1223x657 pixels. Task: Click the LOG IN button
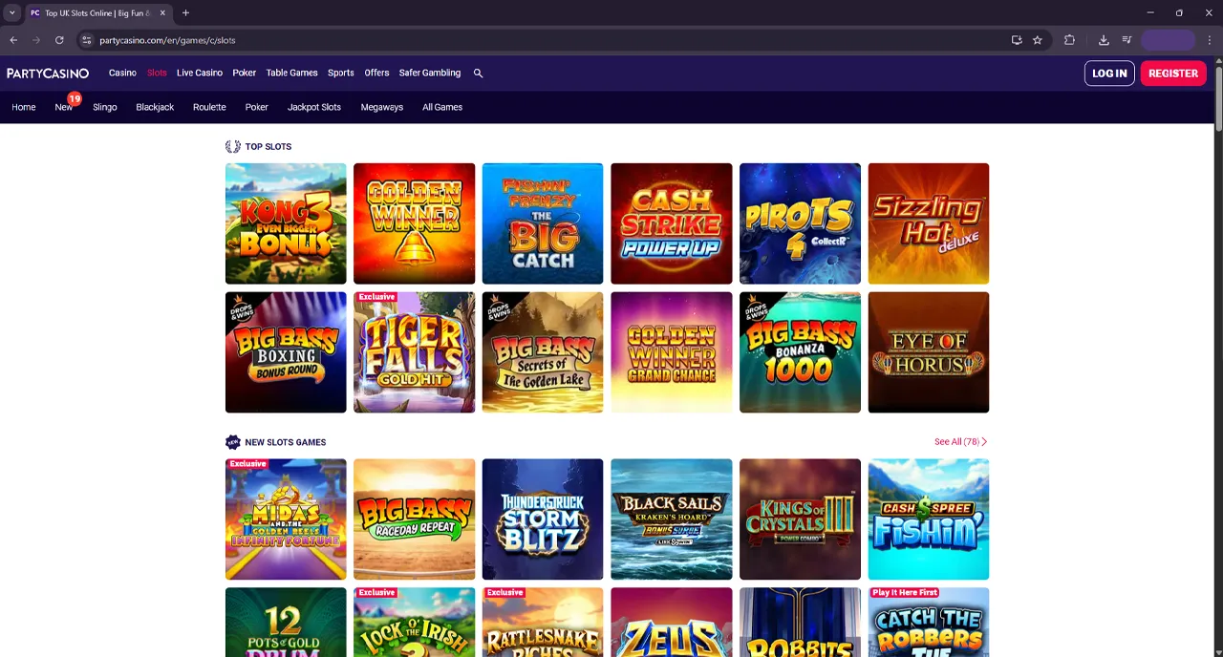pyautogui.click(x=1108, y=74)
